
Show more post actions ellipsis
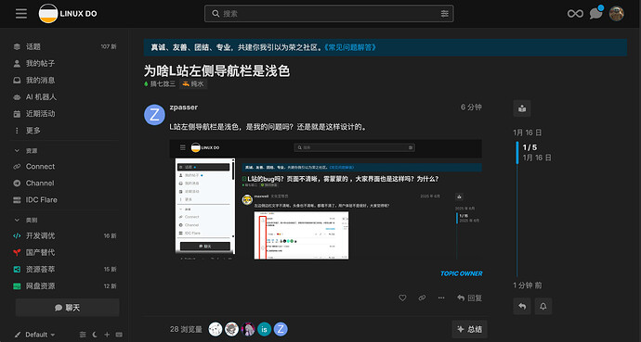click(441, 298)
